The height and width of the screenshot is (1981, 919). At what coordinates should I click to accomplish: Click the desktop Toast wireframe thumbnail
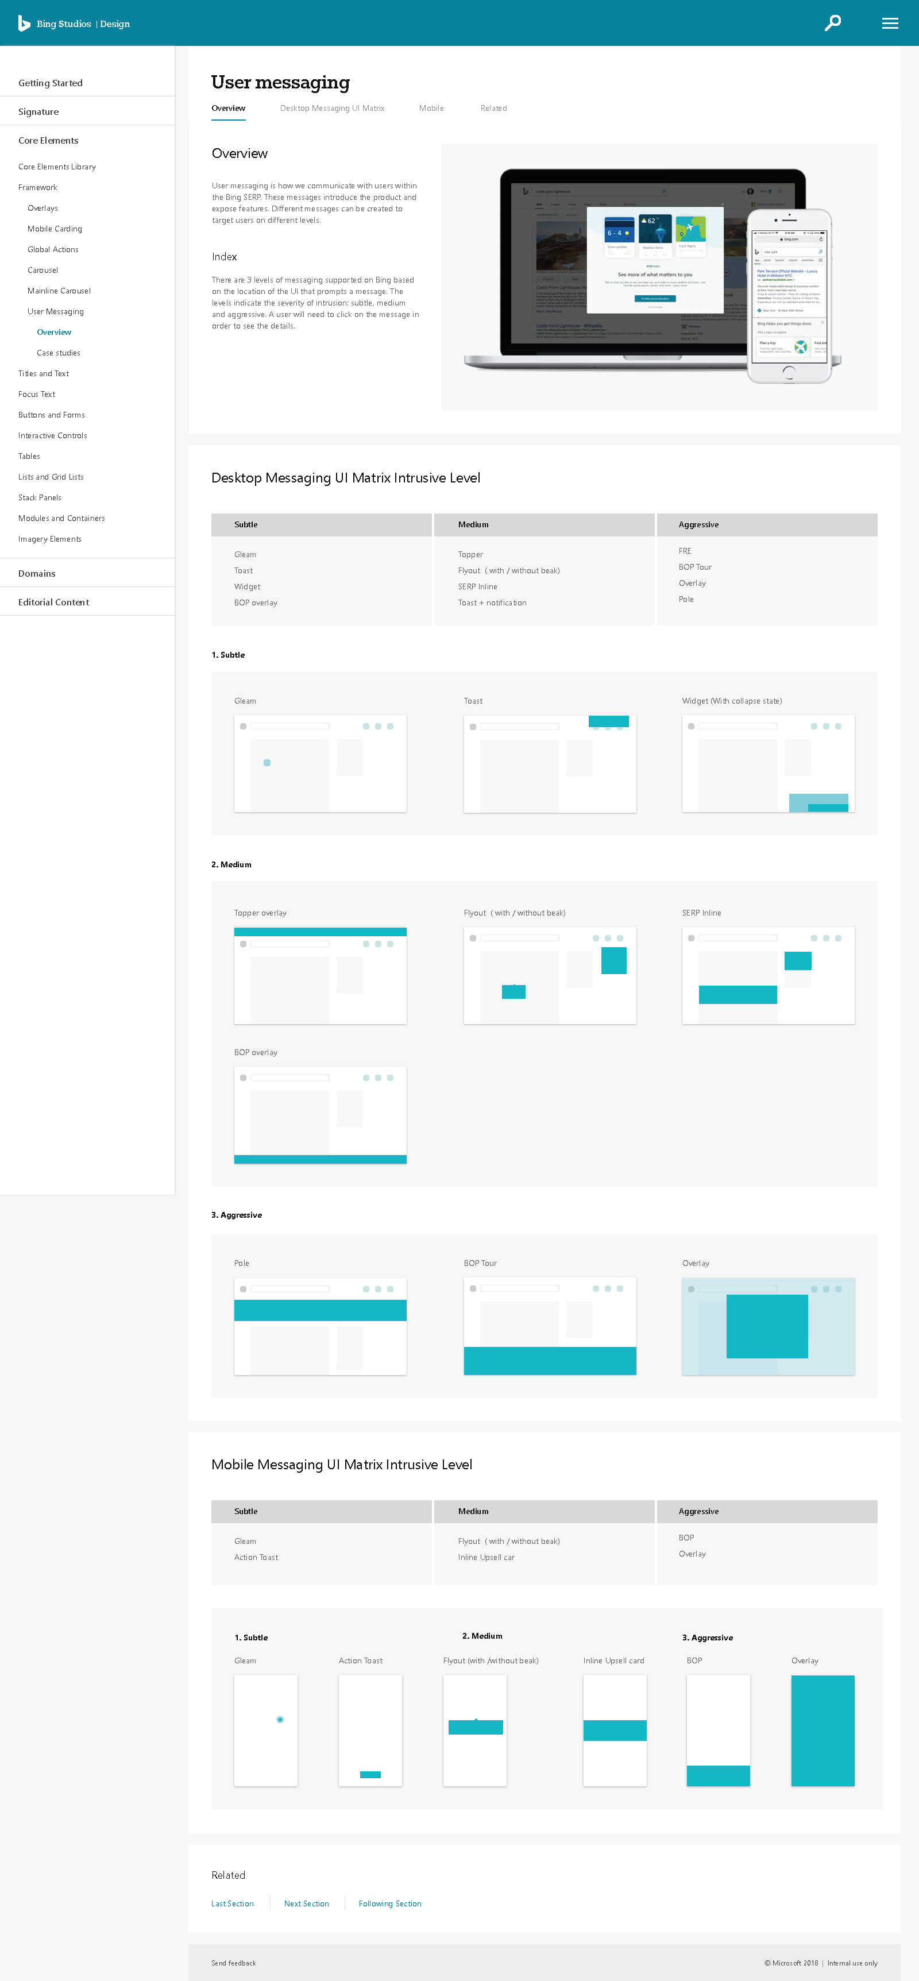[550, 764]
